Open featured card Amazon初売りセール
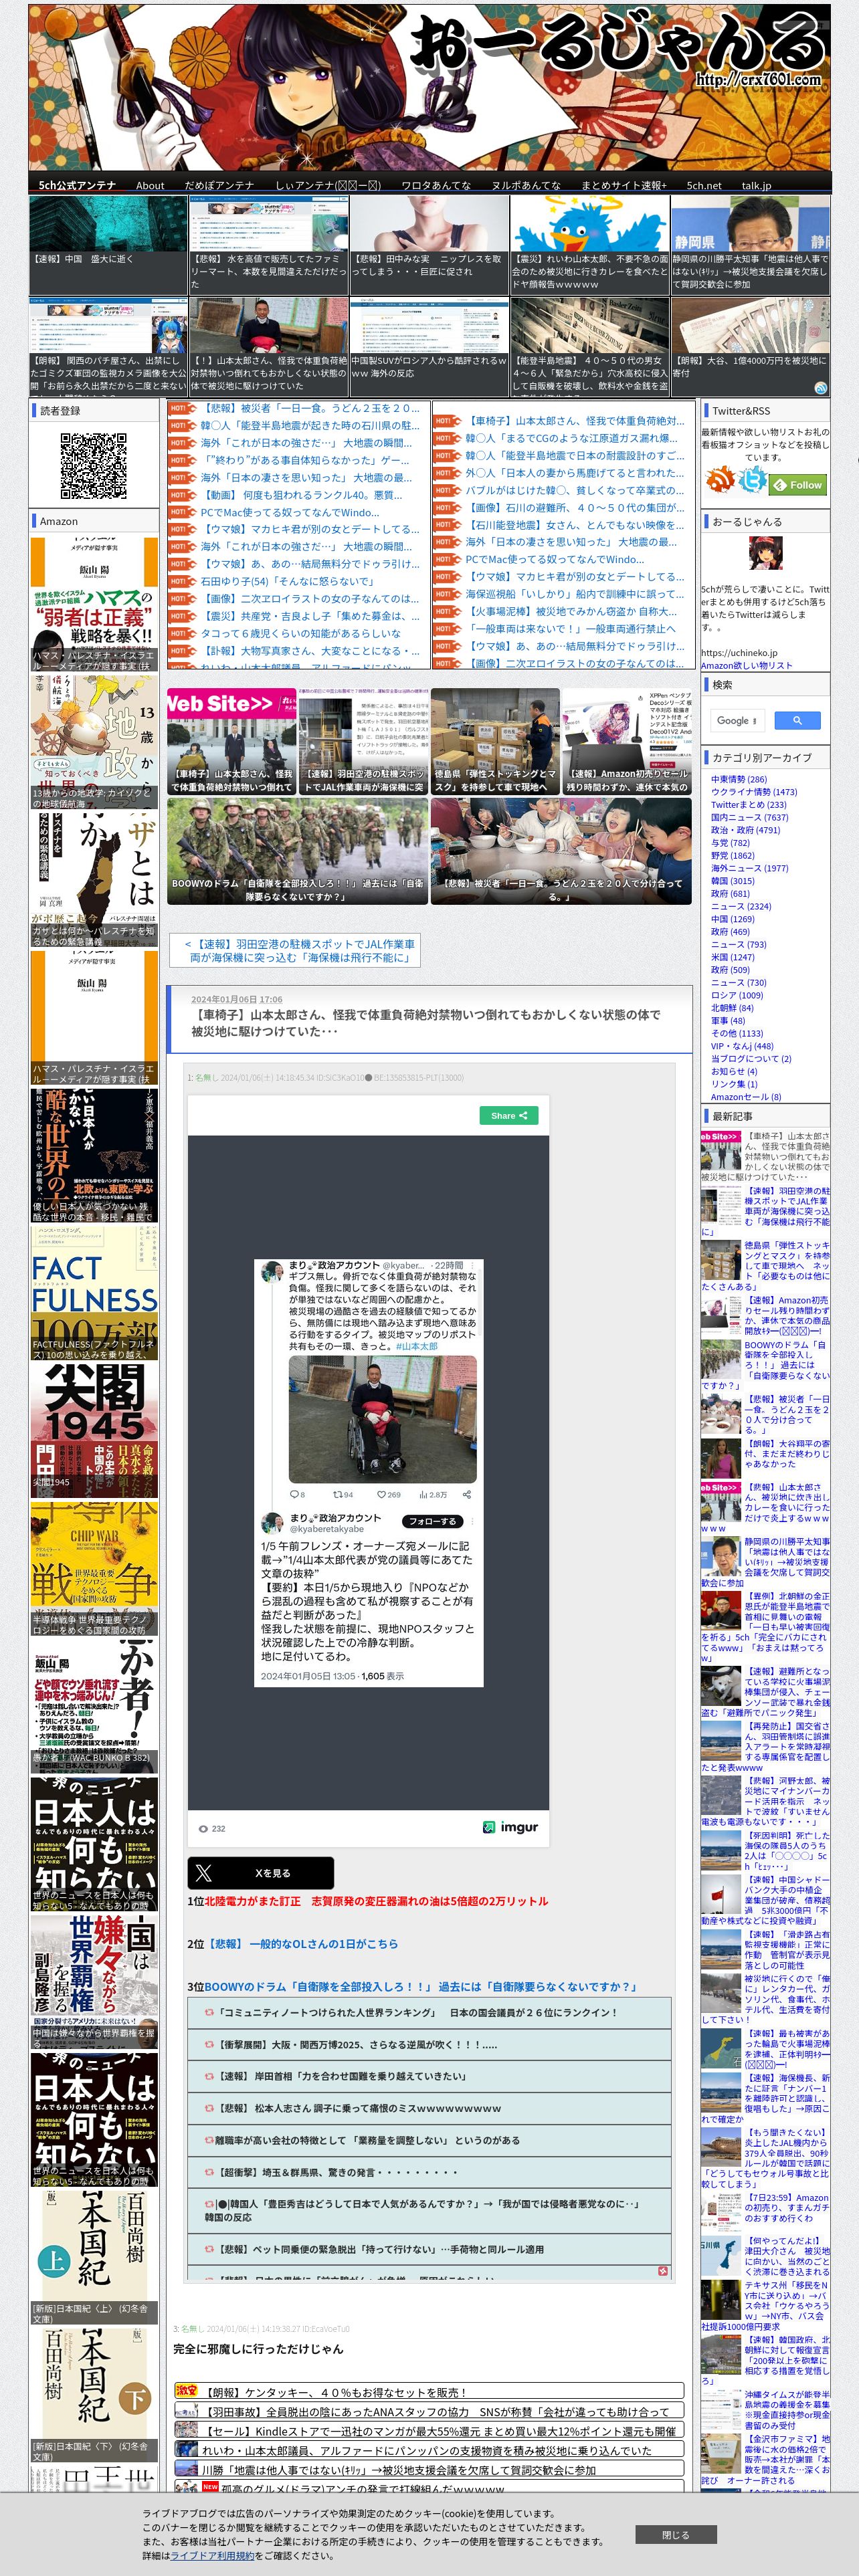859x2576 pixels. (627, 741)
